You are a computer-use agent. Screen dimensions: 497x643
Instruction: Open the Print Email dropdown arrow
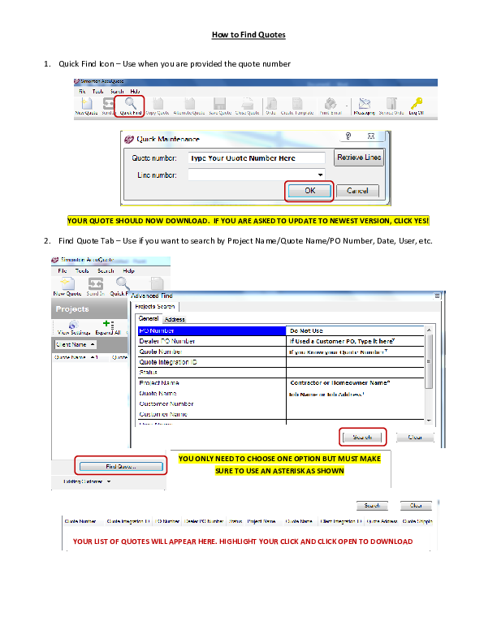point(347,106)
